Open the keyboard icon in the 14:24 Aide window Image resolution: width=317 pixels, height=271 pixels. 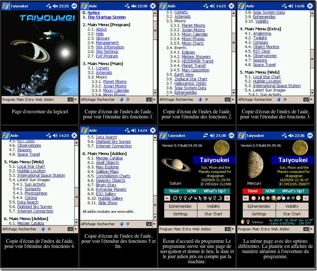click(149, 224)
